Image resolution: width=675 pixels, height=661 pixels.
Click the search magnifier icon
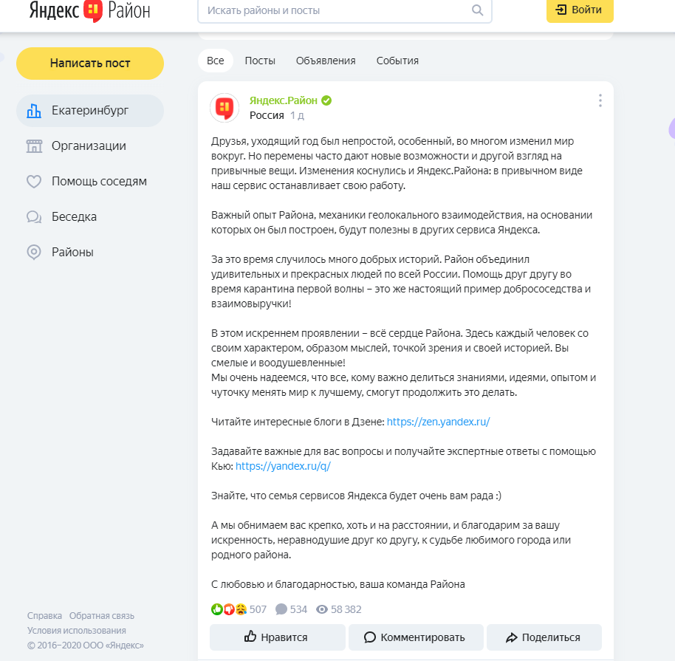pos(477,10)
